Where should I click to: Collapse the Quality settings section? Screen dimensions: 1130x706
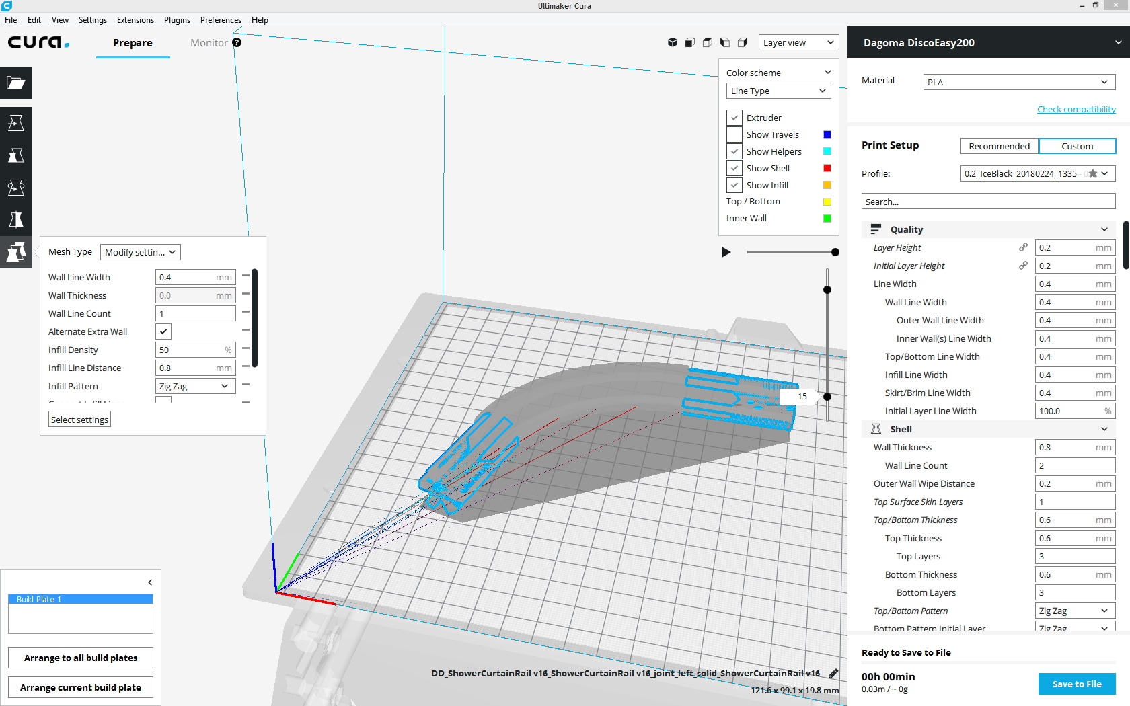pos(989,229)
